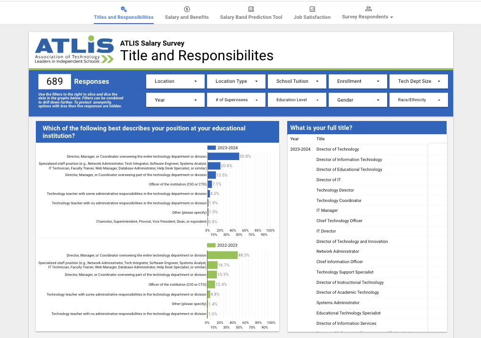Select Director of Information Technology title
This screenshot has height=338, width=481.
click(x=349, y=160)
